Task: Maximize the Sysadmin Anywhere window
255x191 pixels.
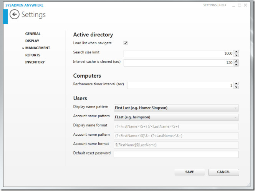Action: (239, 5)
